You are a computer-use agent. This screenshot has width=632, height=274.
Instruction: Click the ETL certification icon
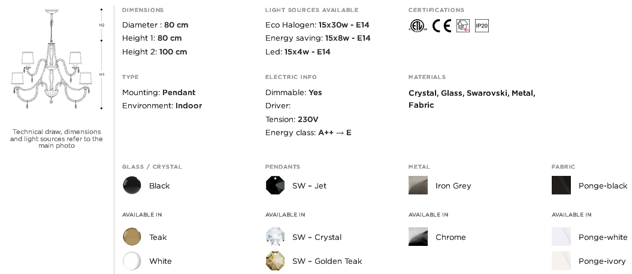[416, 26]
